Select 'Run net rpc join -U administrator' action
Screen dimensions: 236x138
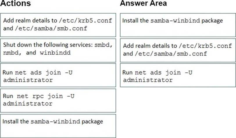pos(58,100)
